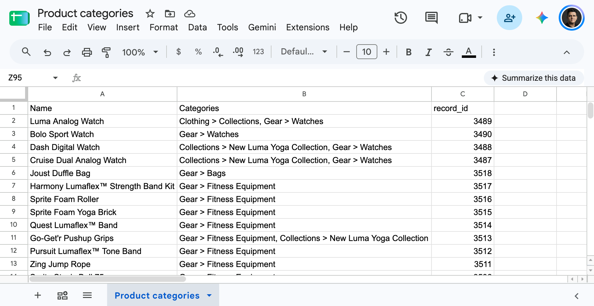
Task: Click the vertical scrollbar thumb
Action: coord(591,110)
